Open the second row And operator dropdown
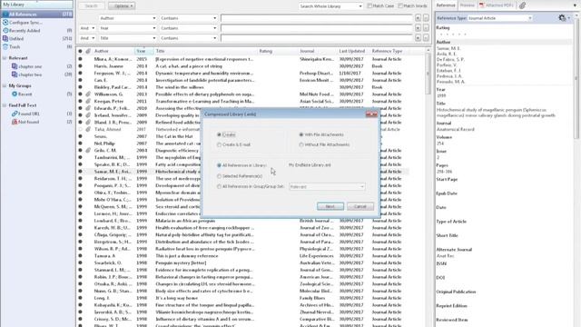The height and width of the screenshot is (327, 581). pos(87,28)
